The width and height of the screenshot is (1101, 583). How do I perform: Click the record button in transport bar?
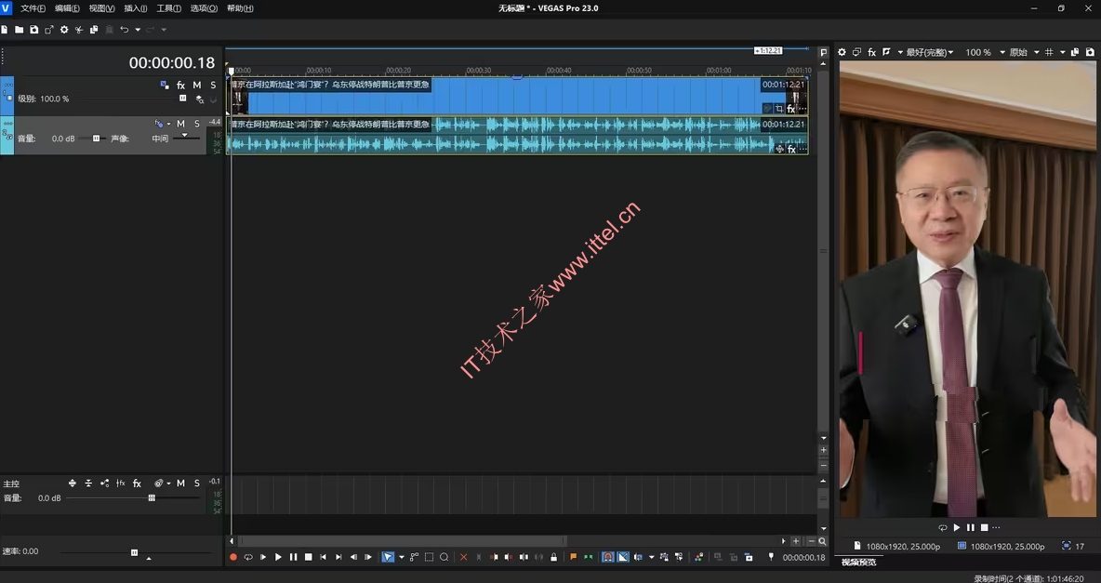[233, 557]
